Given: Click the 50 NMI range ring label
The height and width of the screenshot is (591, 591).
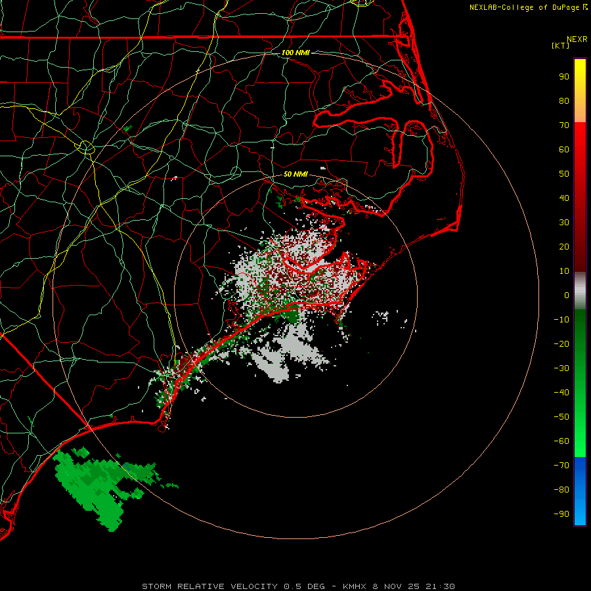Looking at the screenshot, I should pyautogui.click(x=295, y=174).
